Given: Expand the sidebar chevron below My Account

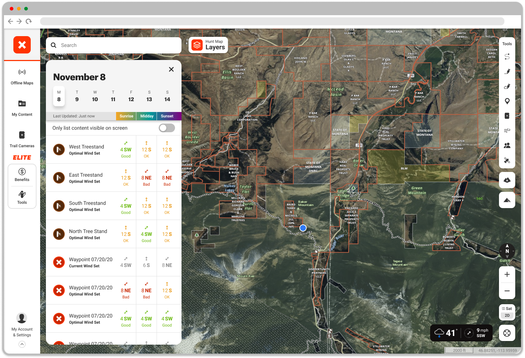Looking at the screenshot, I should [x=22, y=344].
